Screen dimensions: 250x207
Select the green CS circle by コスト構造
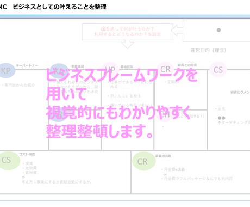click(9, 161)
